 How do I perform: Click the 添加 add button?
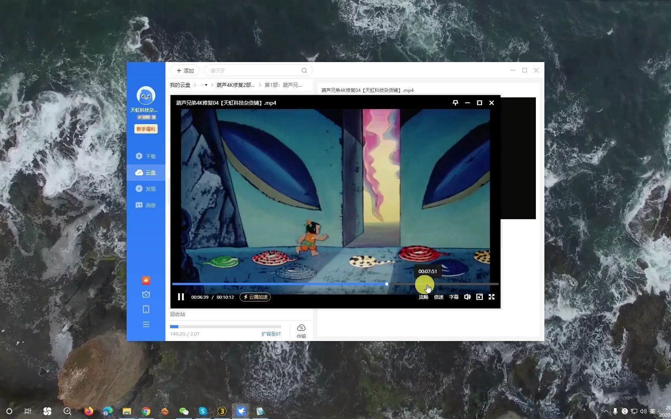pos(185,71)
